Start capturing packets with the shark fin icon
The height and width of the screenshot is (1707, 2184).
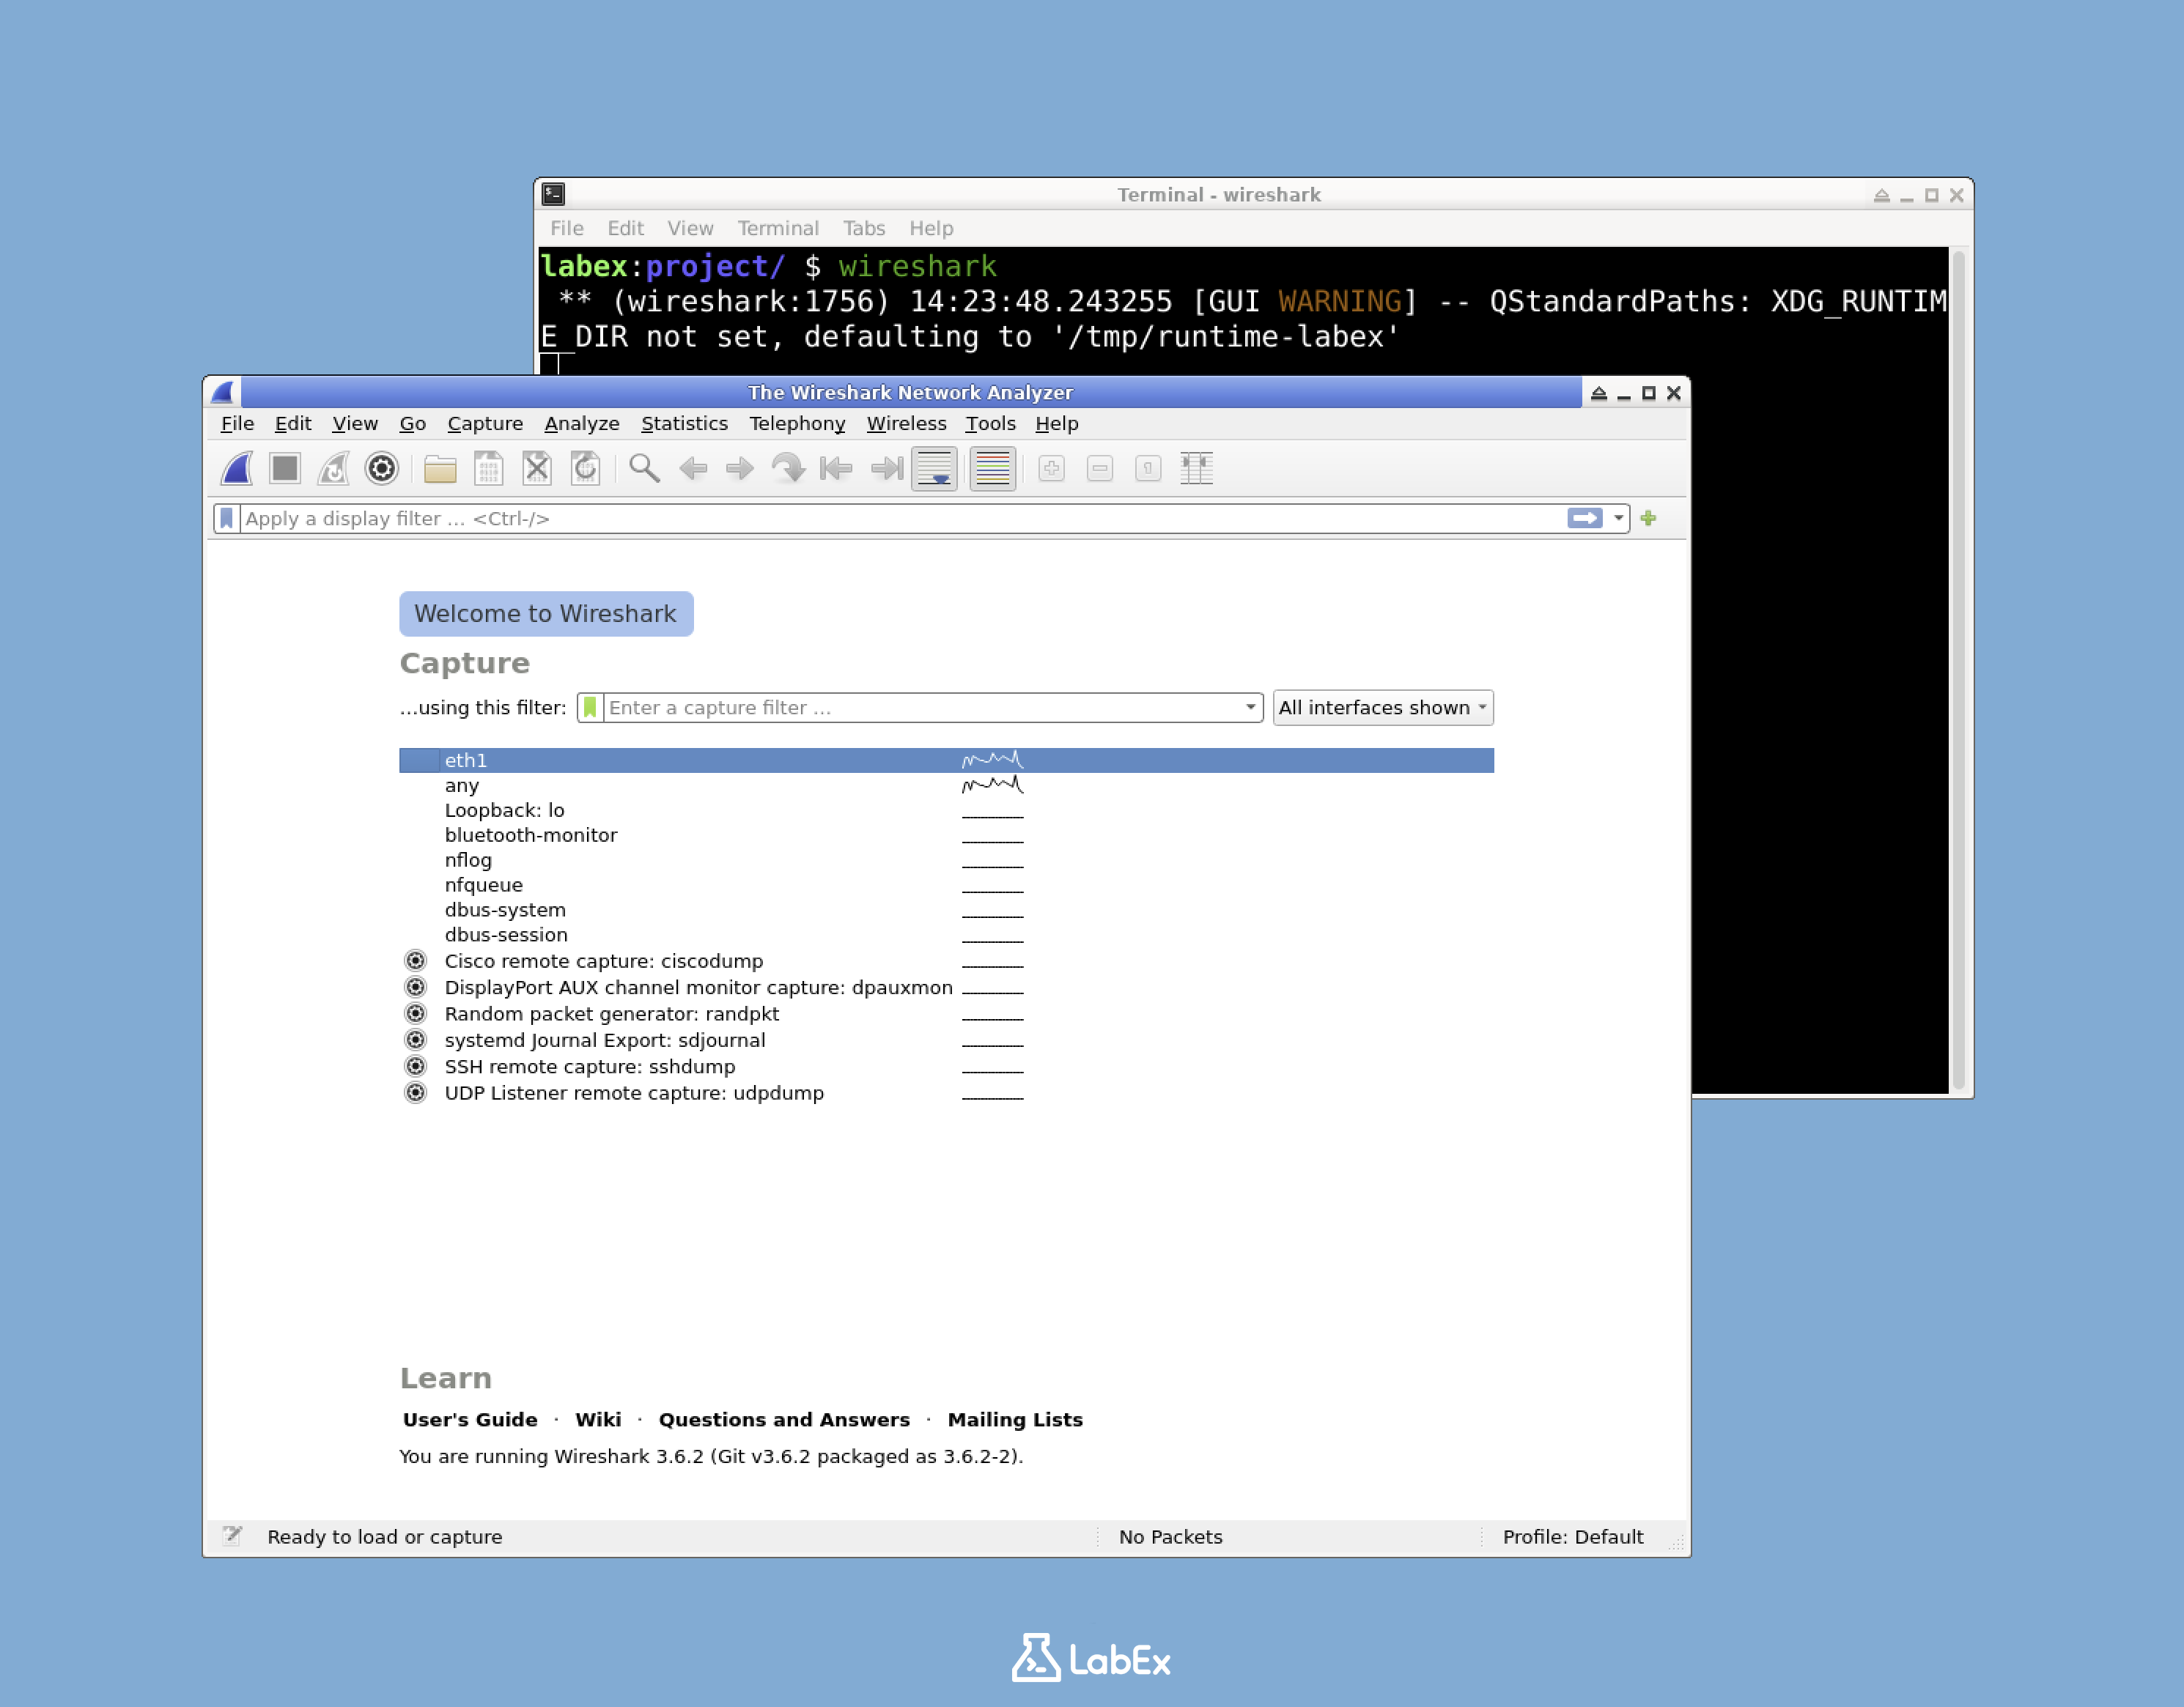pyautogui.click(x=235, y=467)
